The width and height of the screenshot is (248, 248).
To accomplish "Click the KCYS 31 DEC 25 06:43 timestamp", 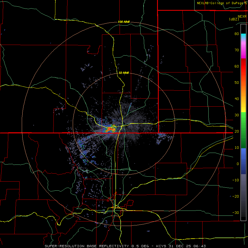I will pyautogui.click(x=181, y=246).
